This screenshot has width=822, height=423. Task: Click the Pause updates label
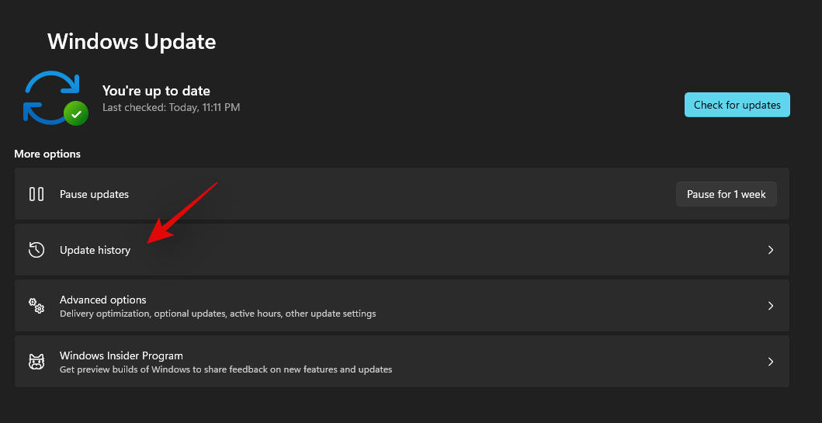point(94,194)
